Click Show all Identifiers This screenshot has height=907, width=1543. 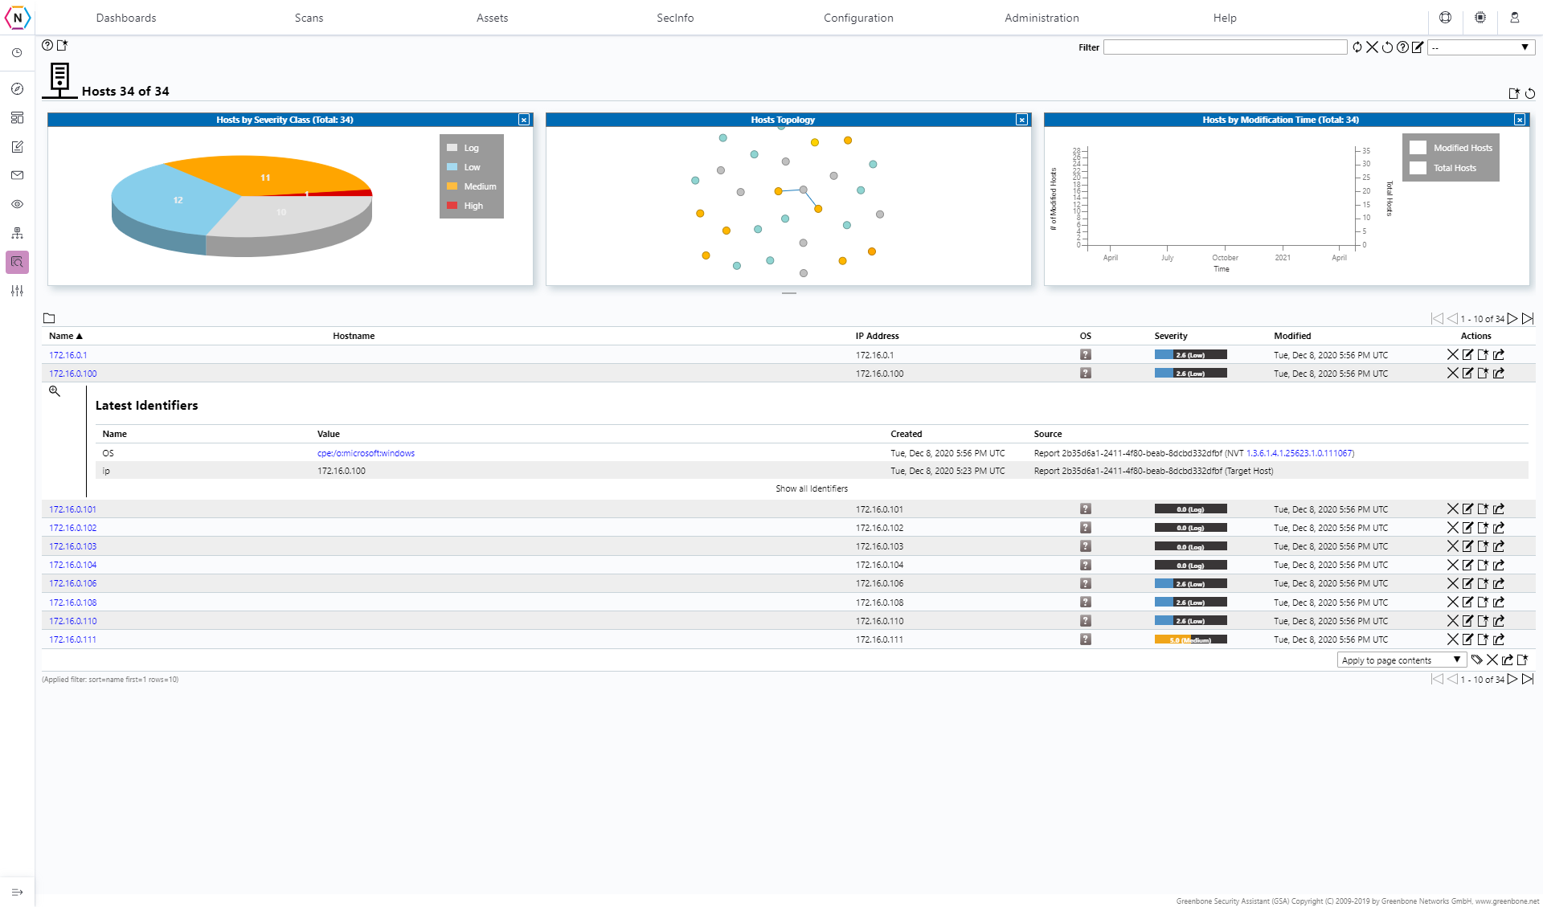(x=812, y=488)
